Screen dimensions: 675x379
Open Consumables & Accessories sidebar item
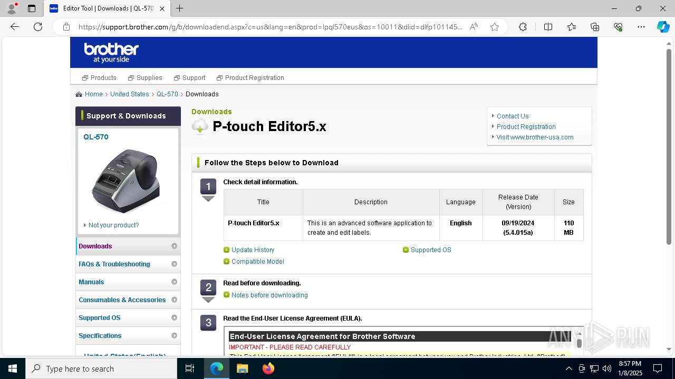[x=128, y=300]
